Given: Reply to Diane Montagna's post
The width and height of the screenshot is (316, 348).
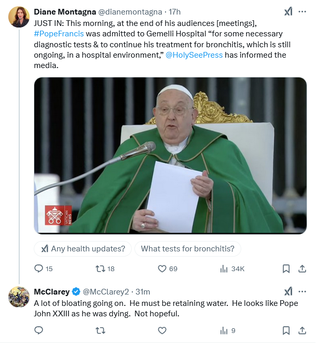Looking at the screenshot, I should tap(38, 269).
